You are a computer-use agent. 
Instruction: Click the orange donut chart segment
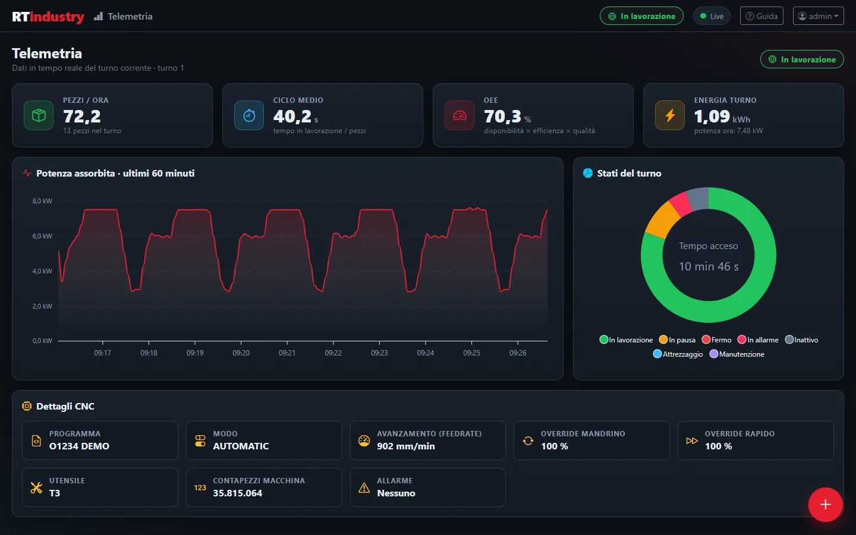[x=662, y=219]
